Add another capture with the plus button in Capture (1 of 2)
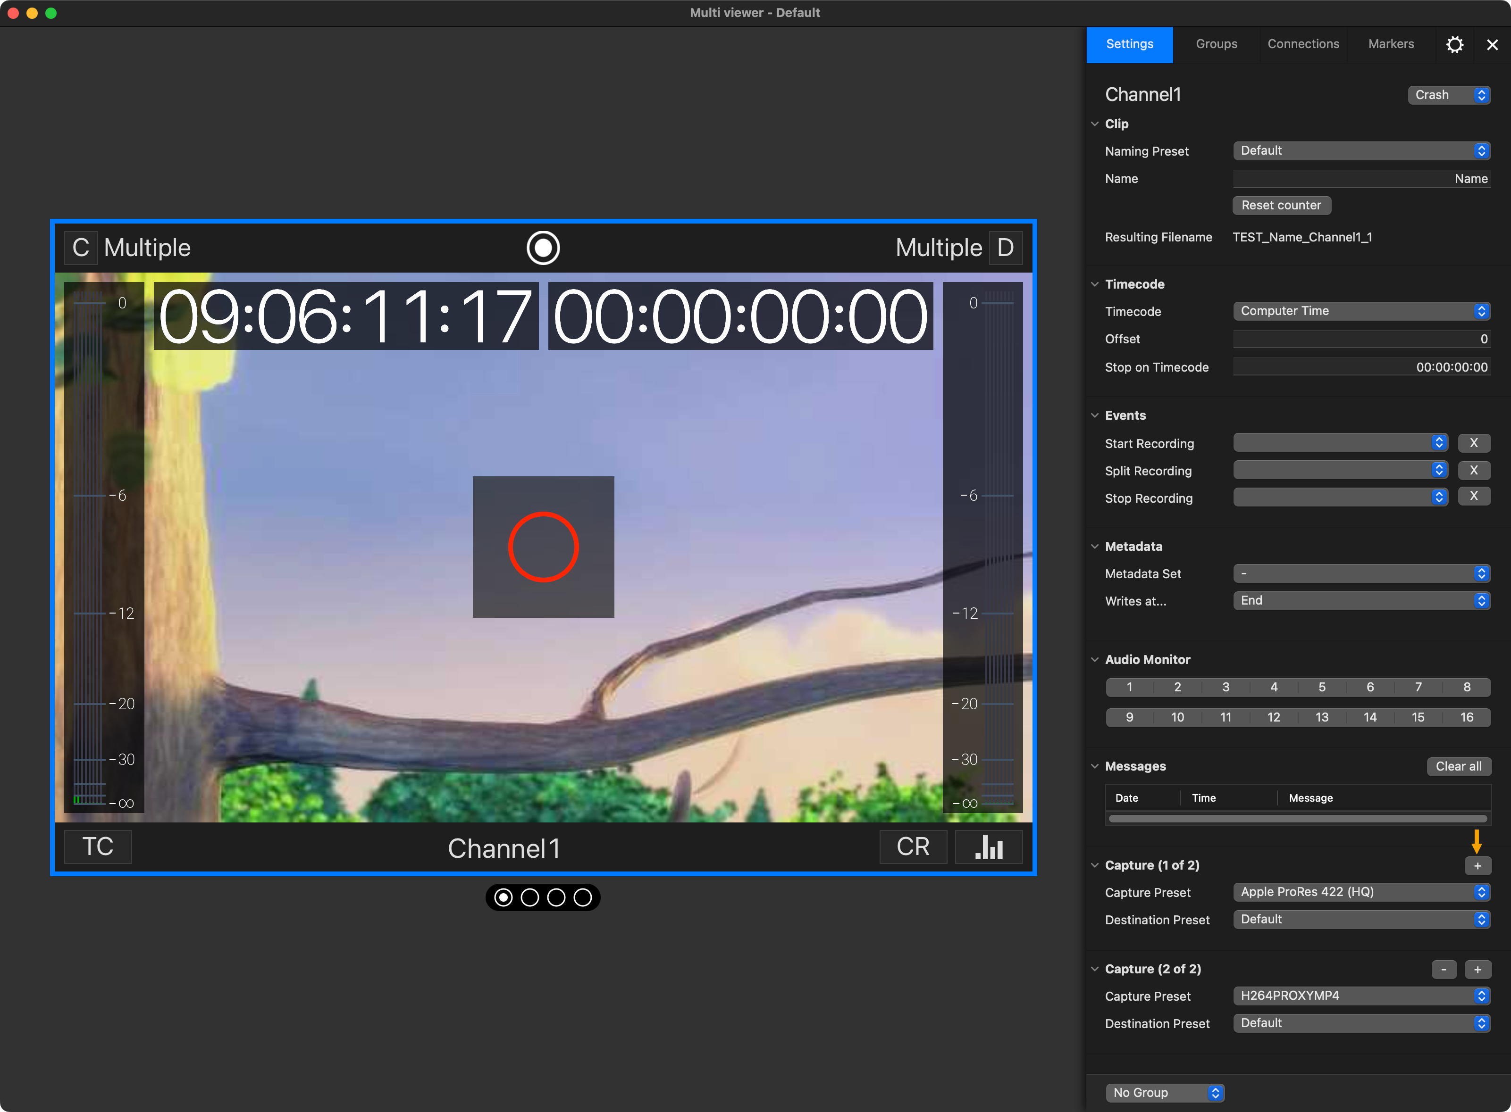The width and height of the screenshot is (1511, 1112). click(1477, 866)
